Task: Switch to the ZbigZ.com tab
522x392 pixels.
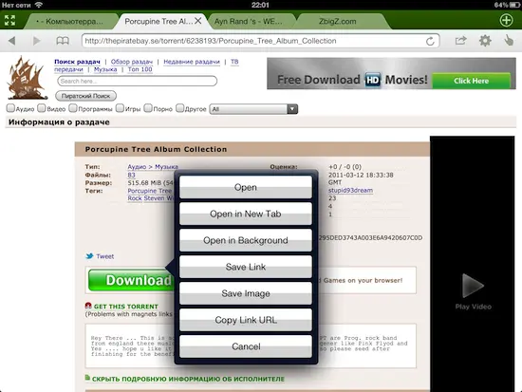Action: (x=338, y=21)
